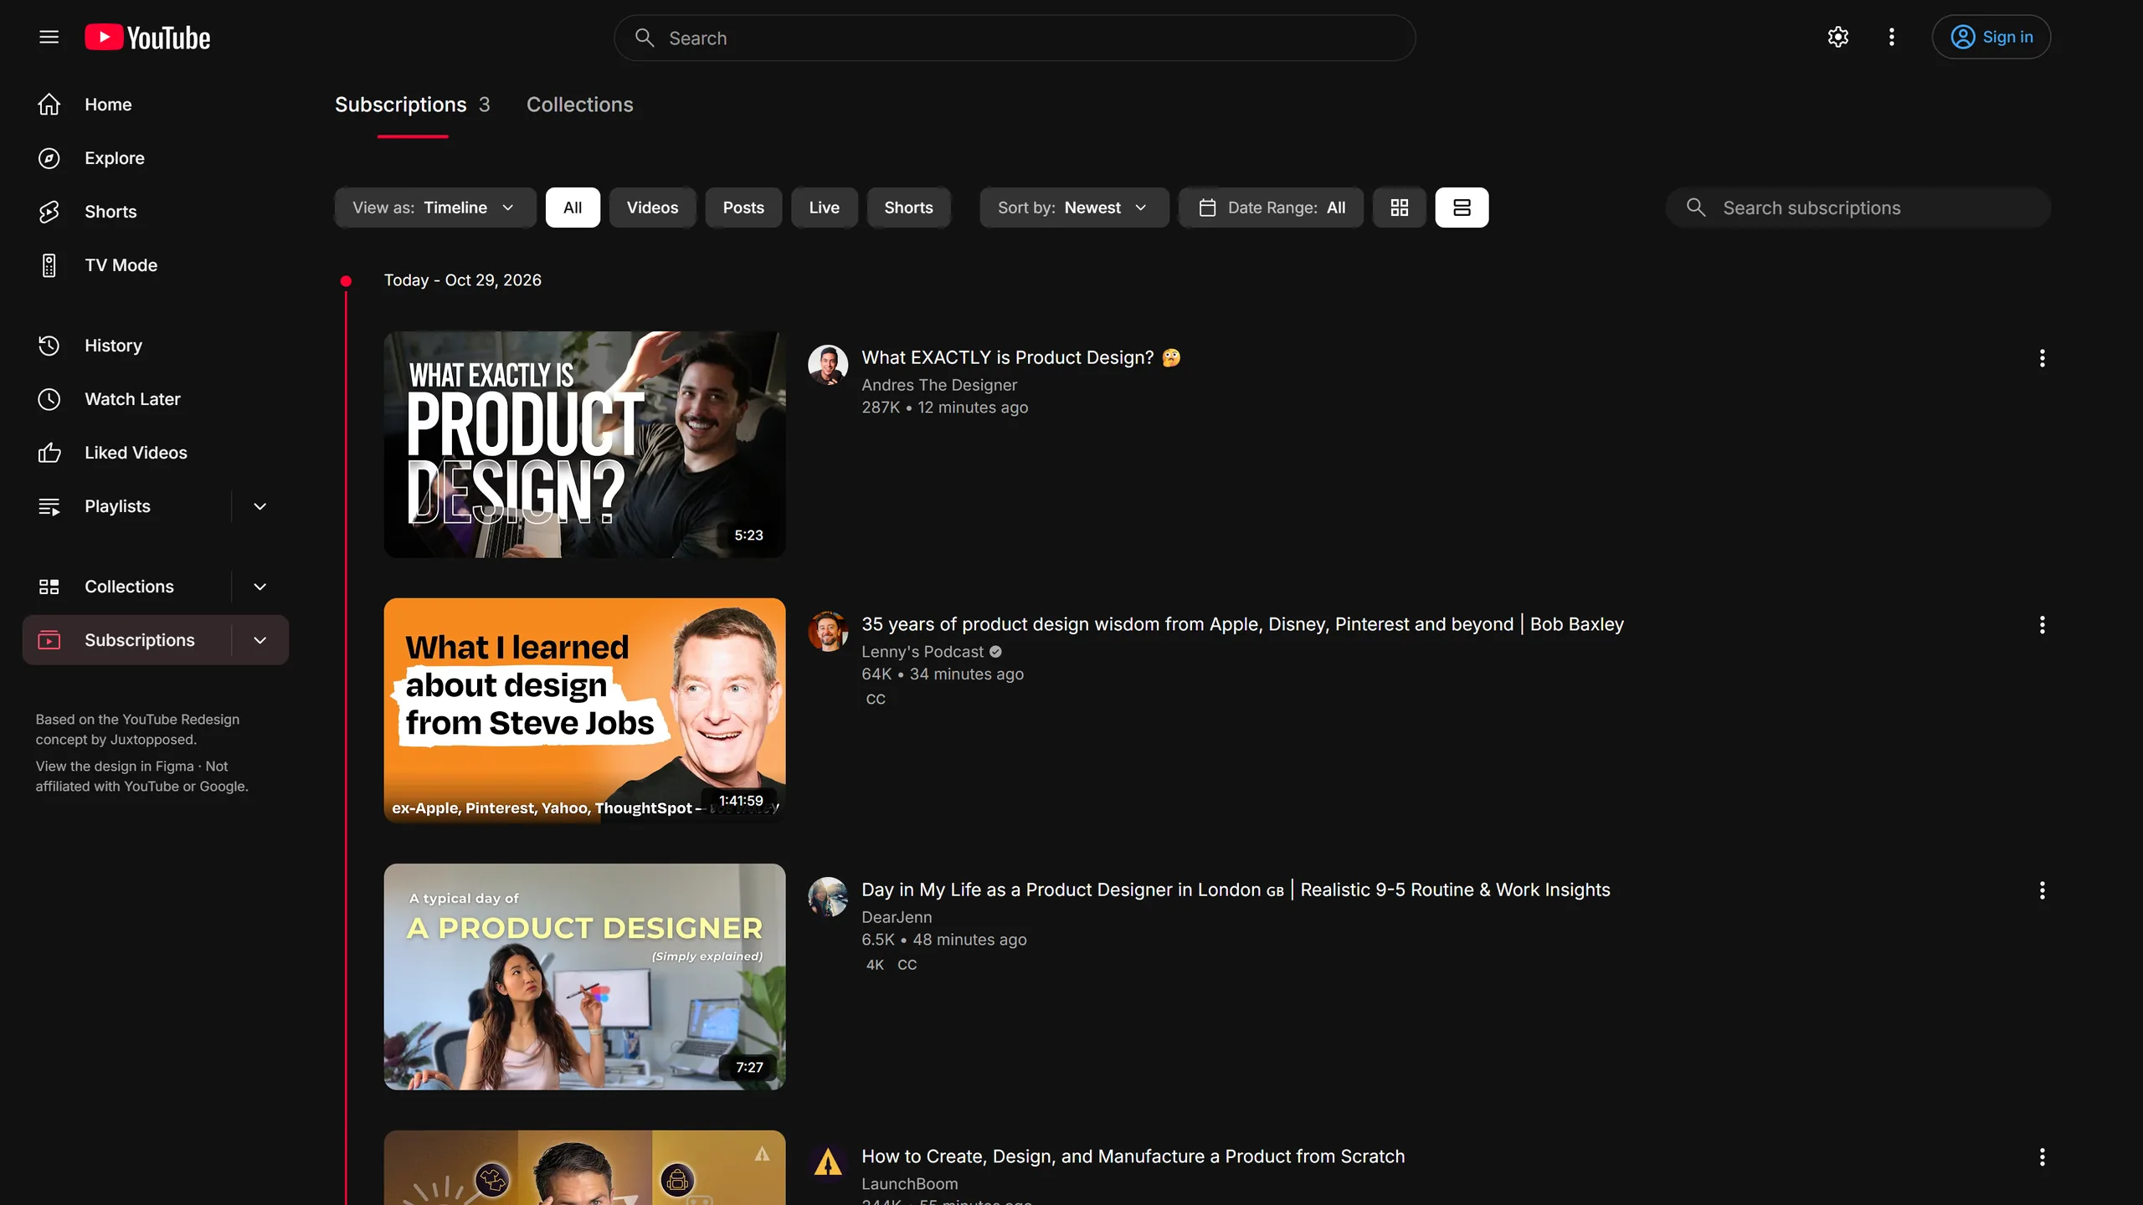Open the Steve Jobs design video thumbnail

584,710
